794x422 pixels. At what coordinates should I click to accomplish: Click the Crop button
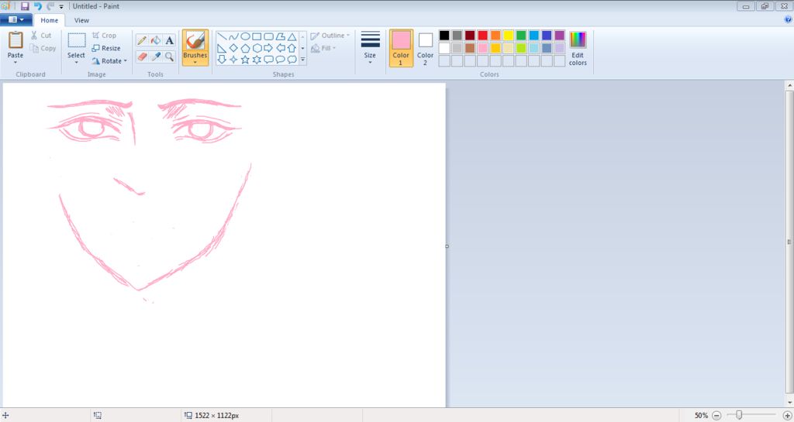click(x=105, y=36)
